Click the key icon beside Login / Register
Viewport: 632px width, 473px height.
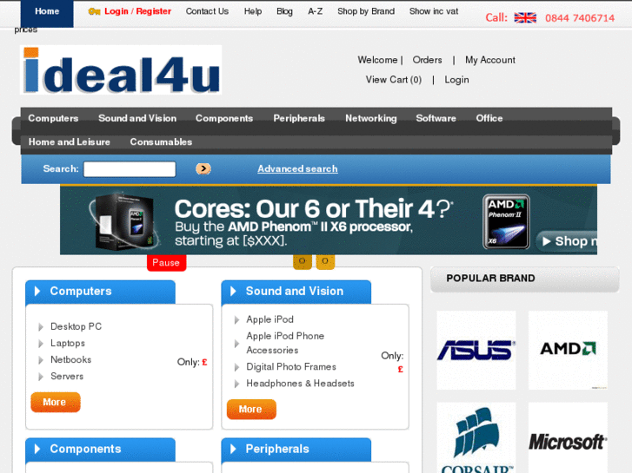pyautogui.click(x=94, y=11)
